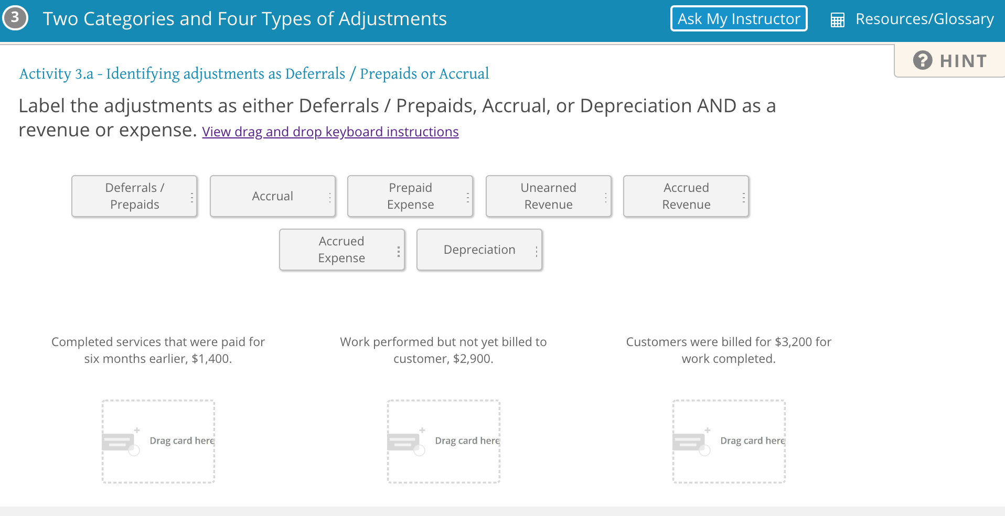The image size is (1005, 516).
Task: Select the Depreciation card
Action: click(x=479, y=250)
